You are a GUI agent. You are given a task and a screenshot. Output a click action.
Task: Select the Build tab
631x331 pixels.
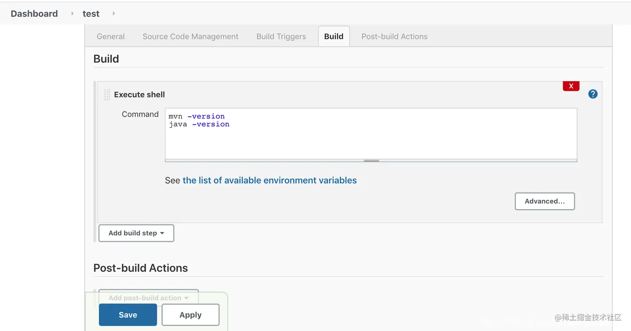[x=333, y=36]
